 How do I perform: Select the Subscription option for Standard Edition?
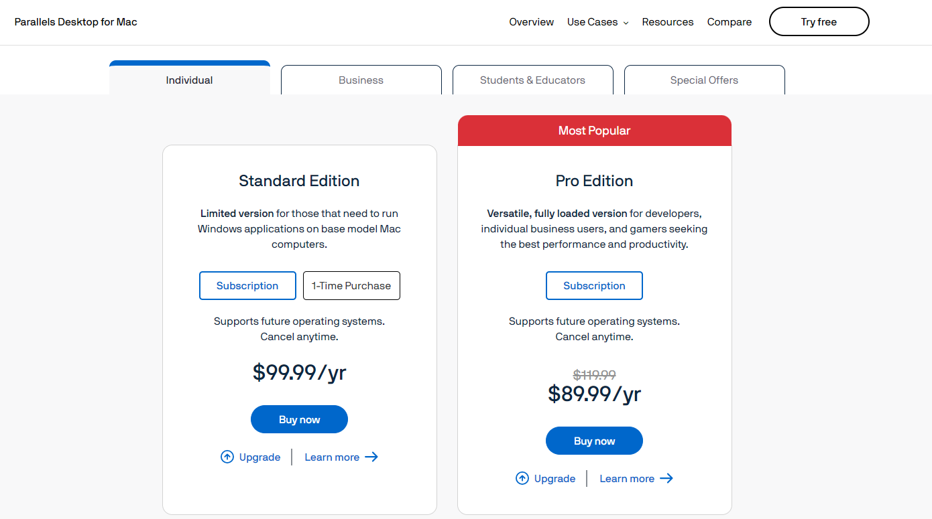point(247,285)
